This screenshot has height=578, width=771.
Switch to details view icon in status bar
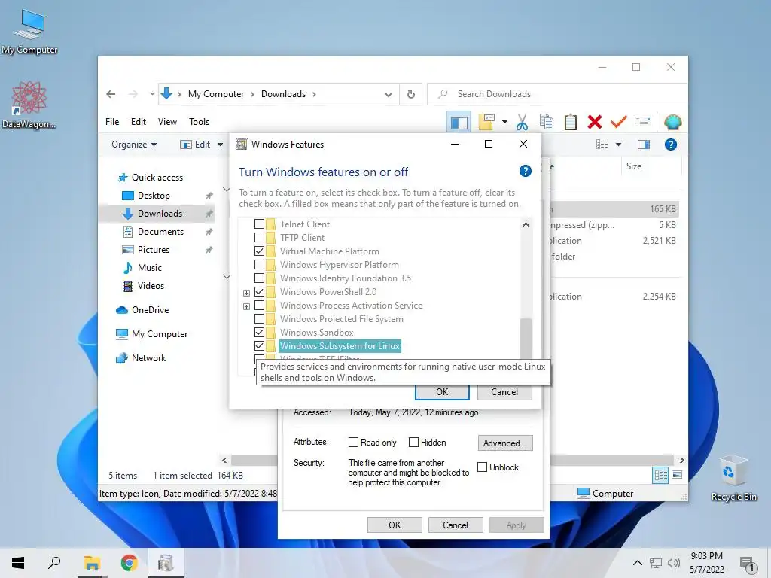[660, 475]
